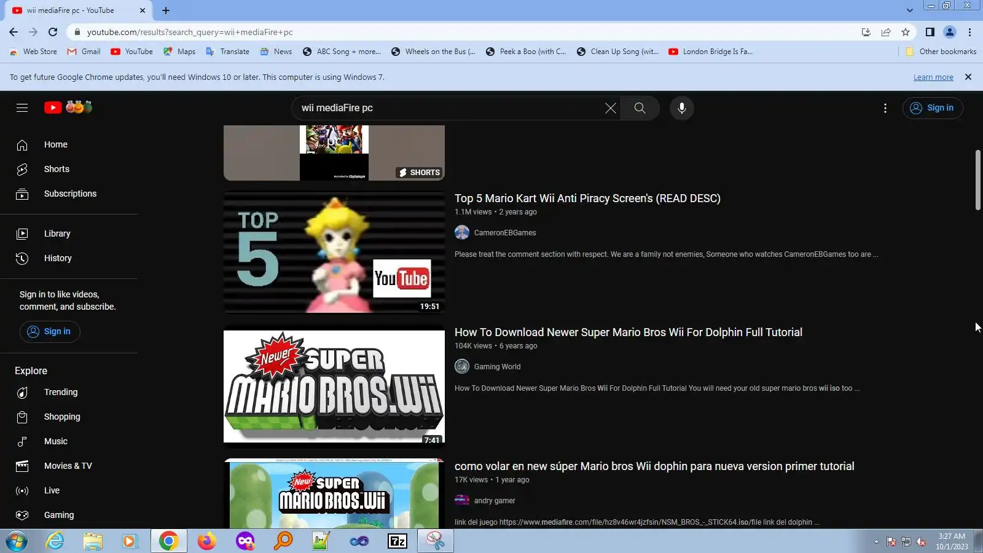Open the Gmail bookmark
The height and width of the screenshot is (553, 983).
pyautogui.click(x=84, y=52)
